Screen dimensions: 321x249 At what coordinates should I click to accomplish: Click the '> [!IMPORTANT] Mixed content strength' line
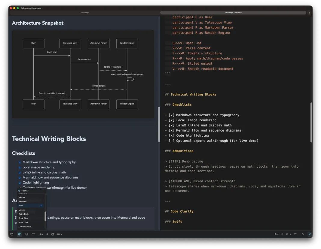(200, 181)
